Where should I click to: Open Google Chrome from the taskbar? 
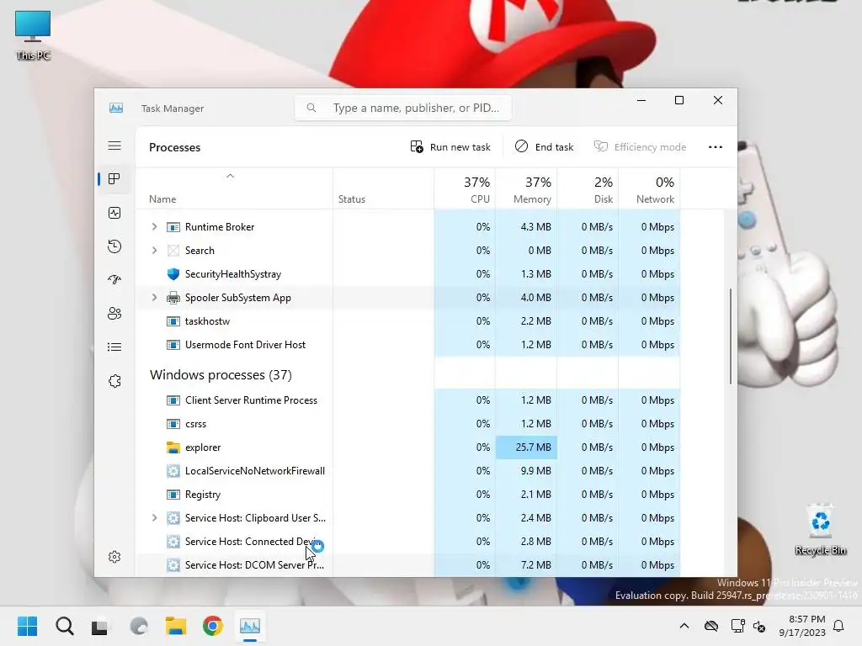click(213, 626)
